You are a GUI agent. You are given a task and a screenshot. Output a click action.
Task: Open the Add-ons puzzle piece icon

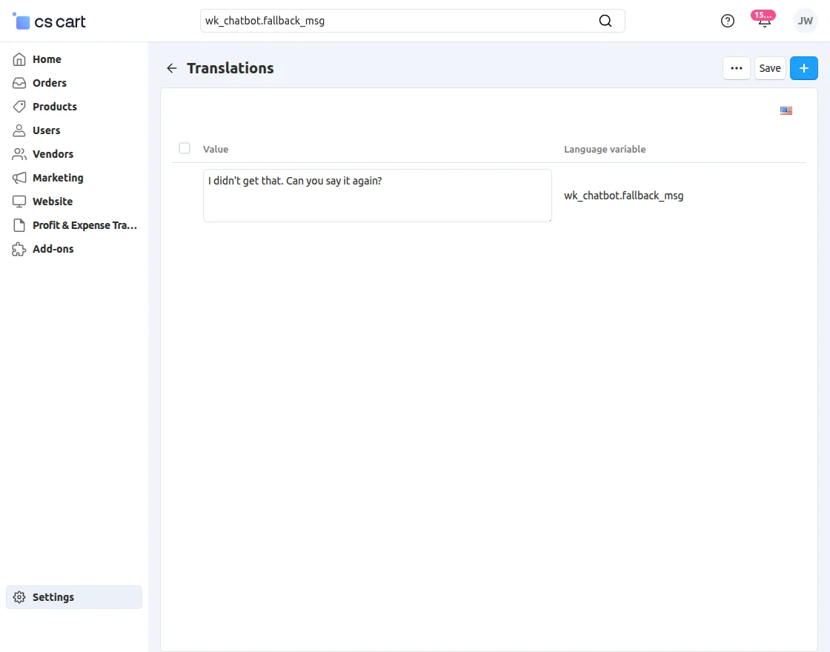tap(19, 249)
